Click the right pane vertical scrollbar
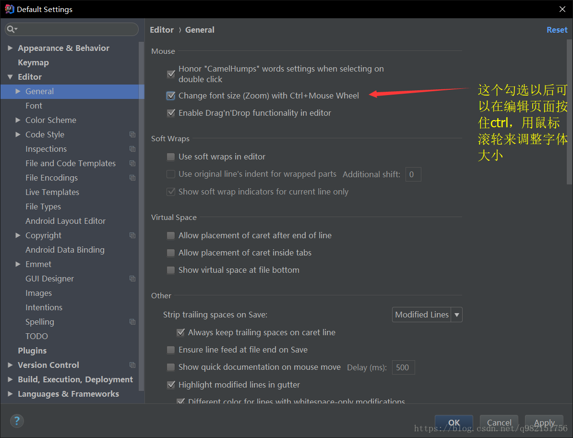Screen dimensions: 573x438 coord(569,112)
